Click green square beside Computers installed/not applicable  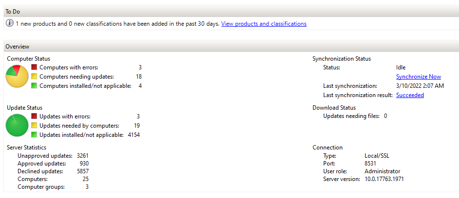point(34,86)
